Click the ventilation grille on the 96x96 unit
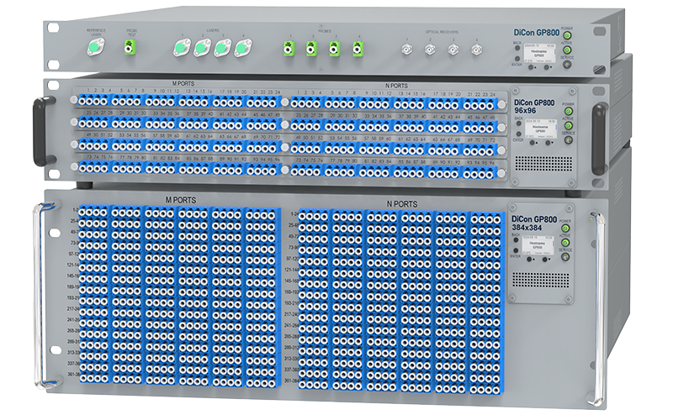 543,163
